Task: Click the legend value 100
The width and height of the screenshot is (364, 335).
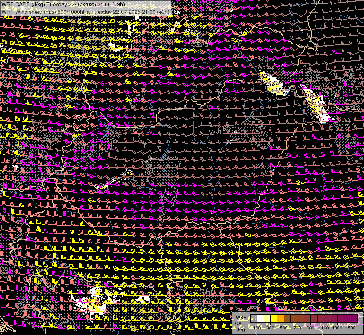Action: [x=257, y=328]
